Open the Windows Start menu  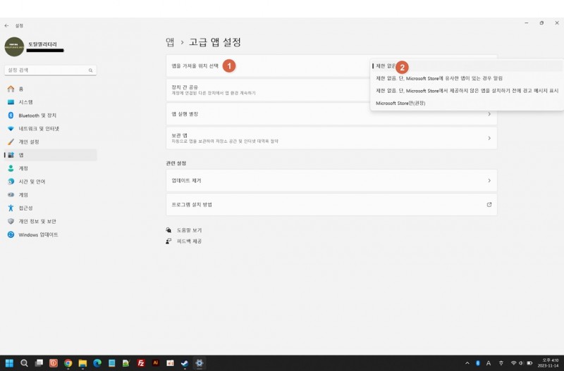pos(9,363)
